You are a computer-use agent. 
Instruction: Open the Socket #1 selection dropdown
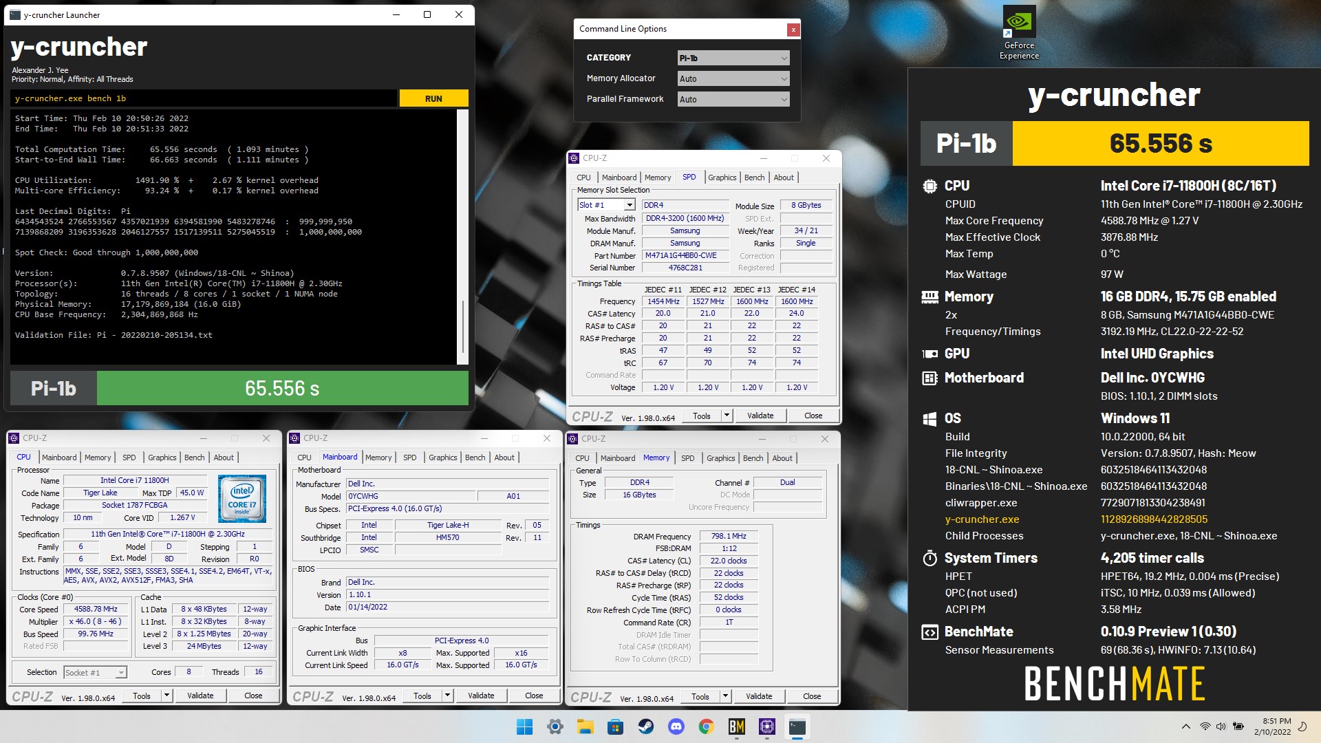(95, 673)
